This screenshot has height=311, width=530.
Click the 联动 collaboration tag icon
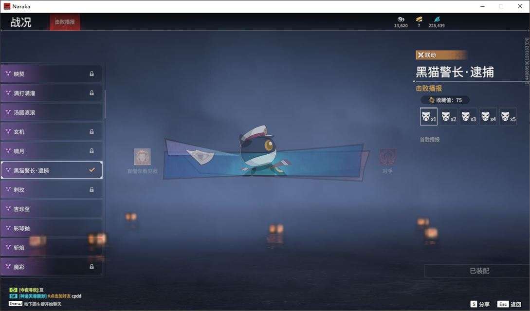coord(421,55)
